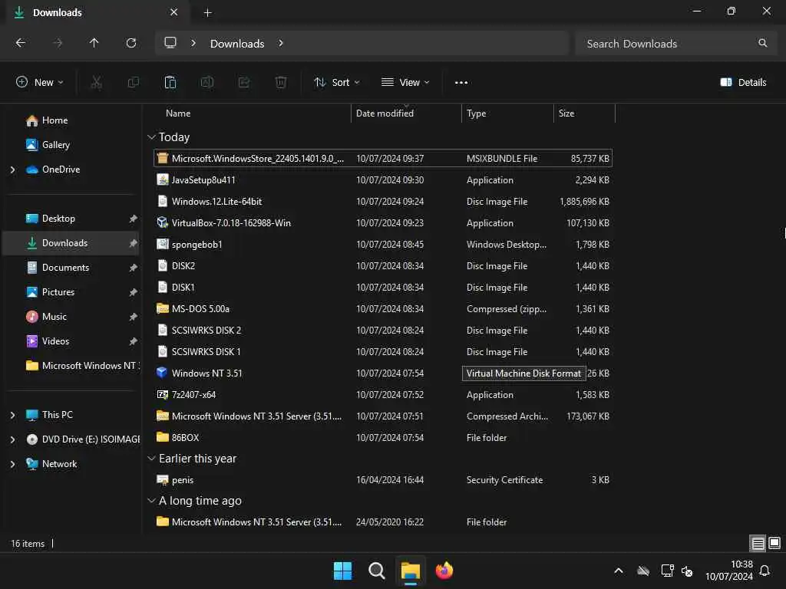Go forward with the right arrow

[58, 43]
